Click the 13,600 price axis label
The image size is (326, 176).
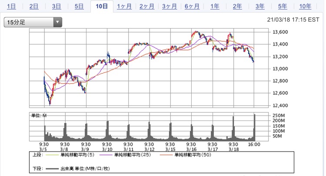[280, 32]
